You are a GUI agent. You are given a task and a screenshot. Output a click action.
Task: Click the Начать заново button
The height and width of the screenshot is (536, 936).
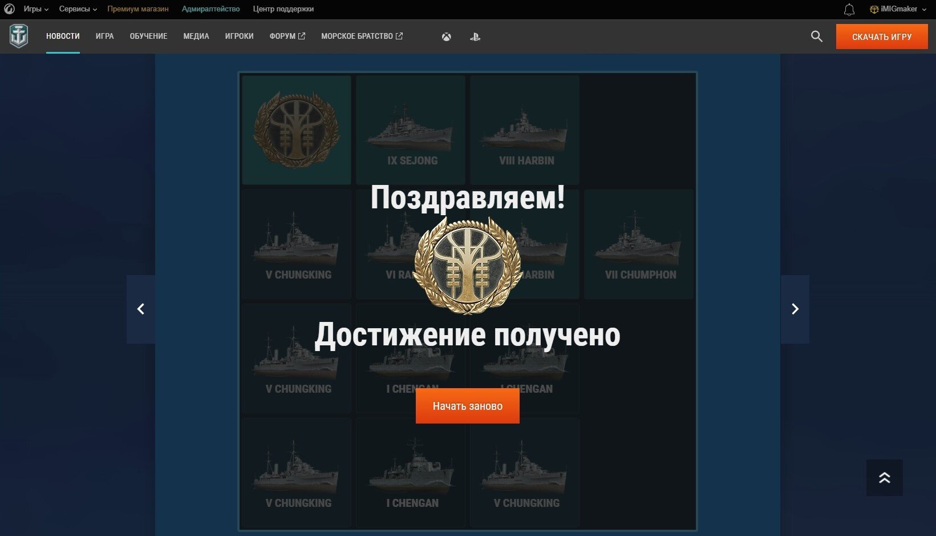click(468, 406)
